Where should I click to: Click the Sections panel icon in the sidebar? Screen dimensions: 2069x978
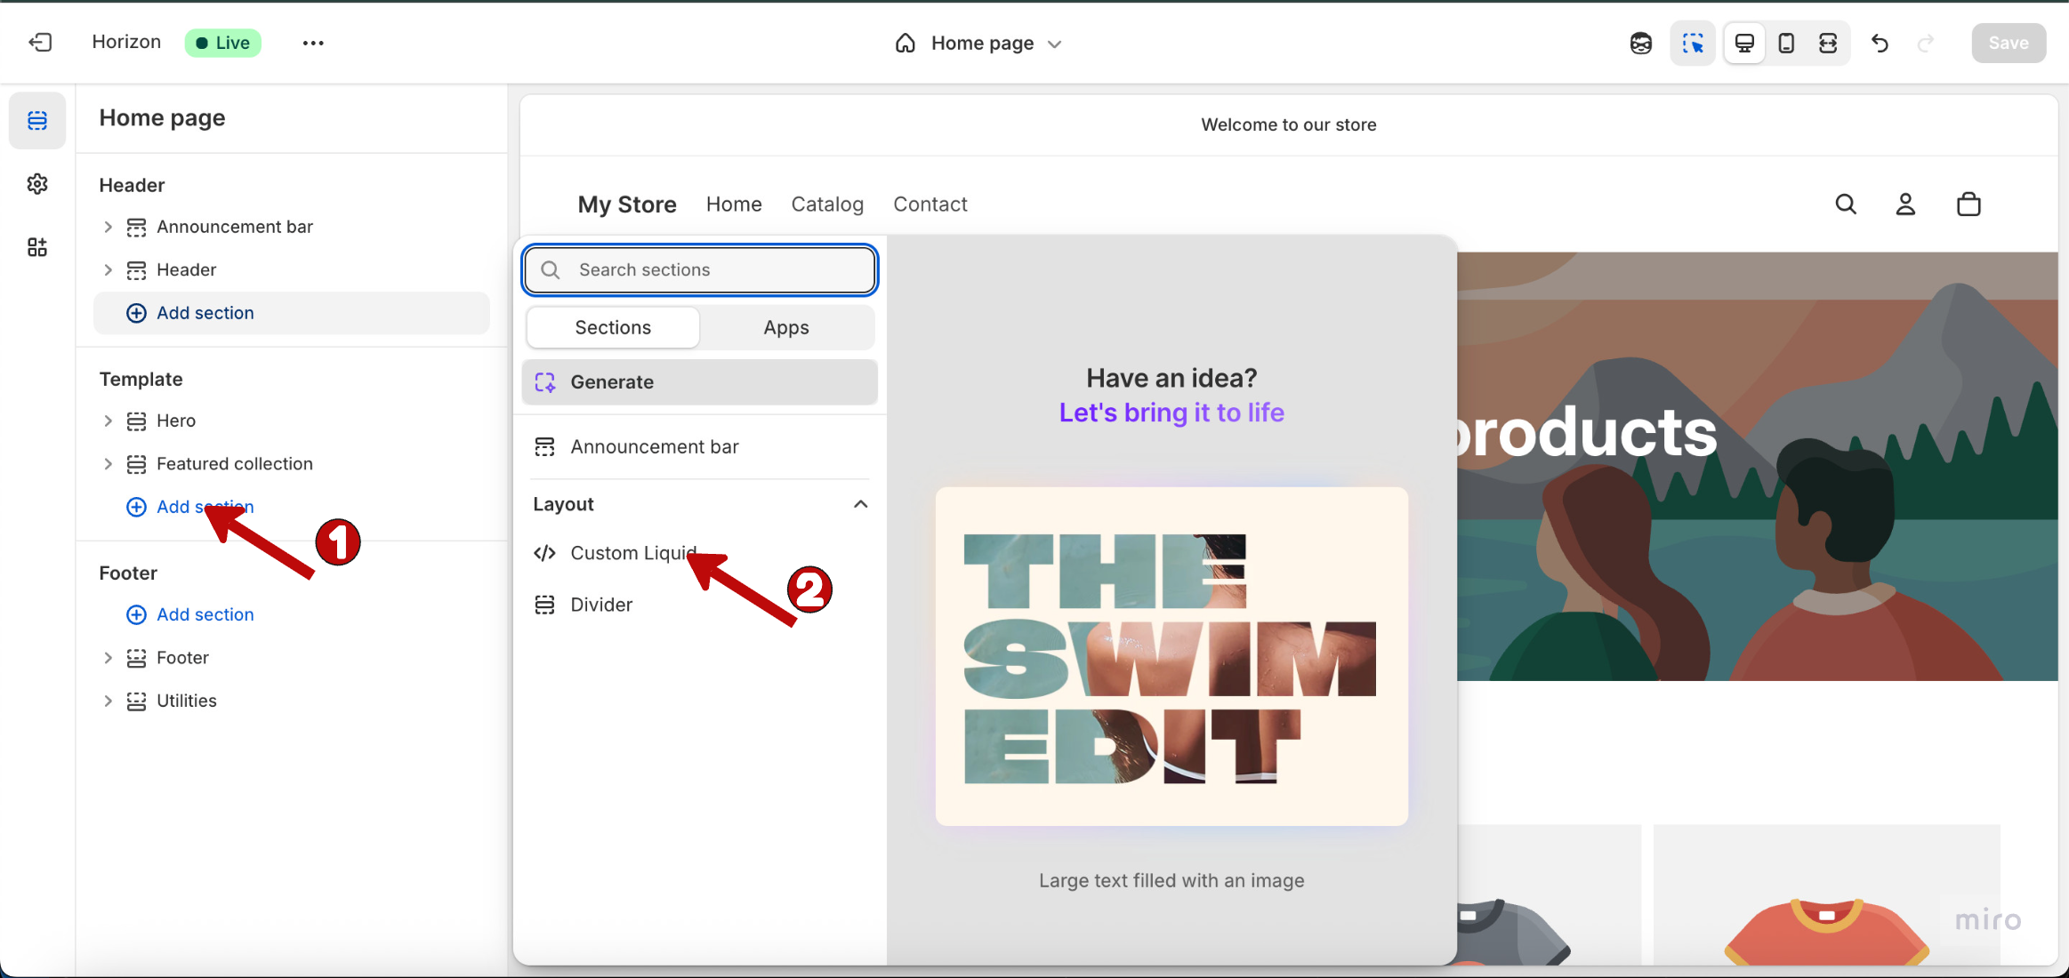click(37, 120)
